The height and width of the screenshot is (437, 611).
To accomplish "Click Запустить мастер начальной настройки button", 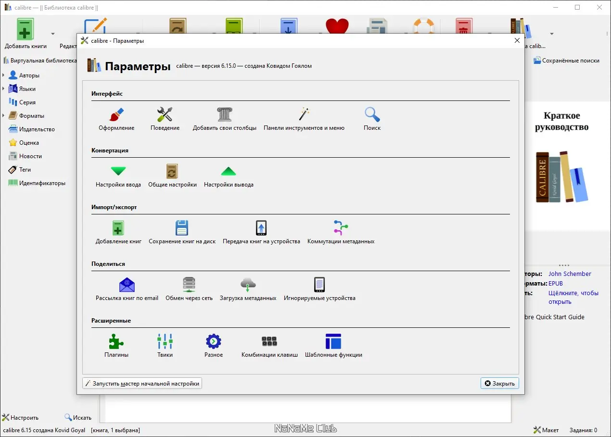I will [142, 384].
